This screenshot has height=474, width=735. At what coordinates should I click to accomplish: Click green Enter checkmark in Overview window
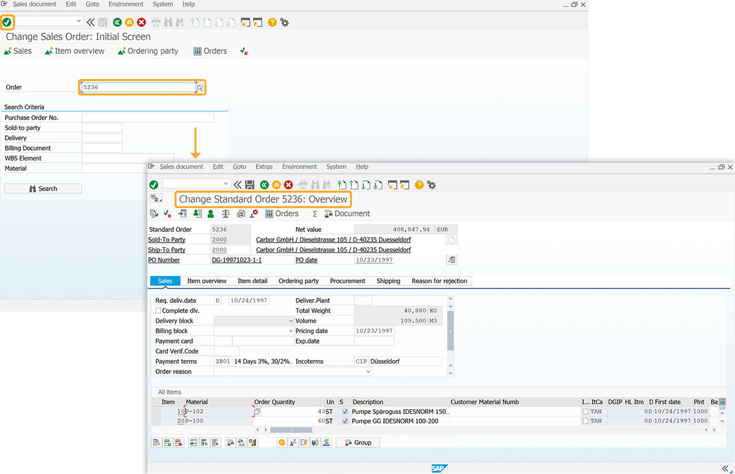(154, 184)
